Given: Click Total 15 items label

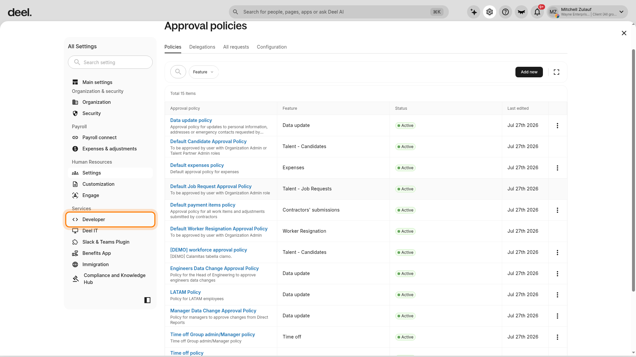Looking at the screenshot, I should (183, 94).
